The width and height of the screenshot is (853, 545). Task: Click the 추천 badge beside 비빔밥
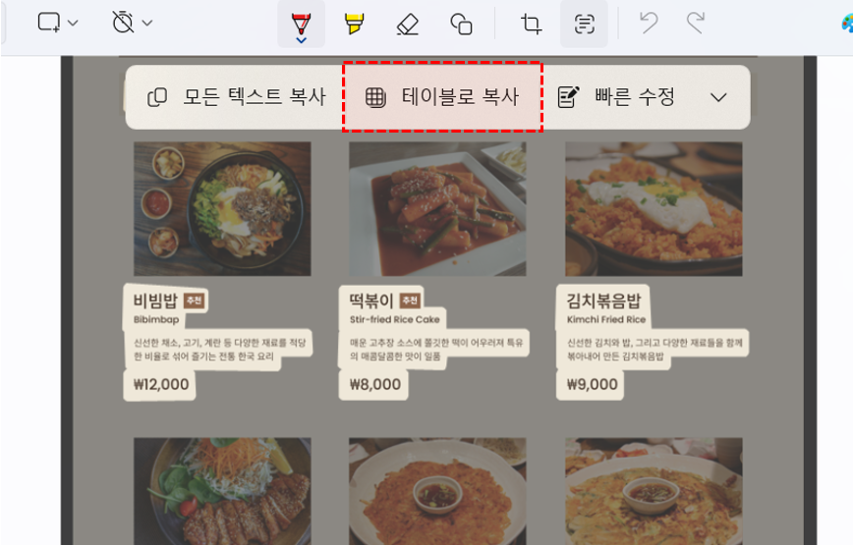click(195, 300)
